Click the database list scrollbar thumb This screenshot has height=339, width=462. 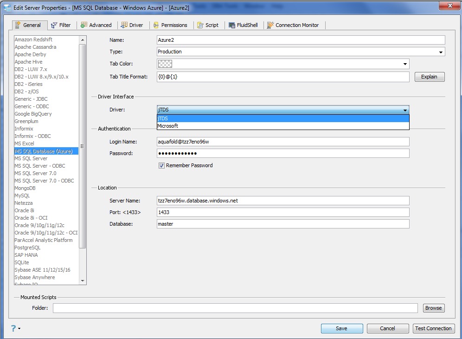83,146
